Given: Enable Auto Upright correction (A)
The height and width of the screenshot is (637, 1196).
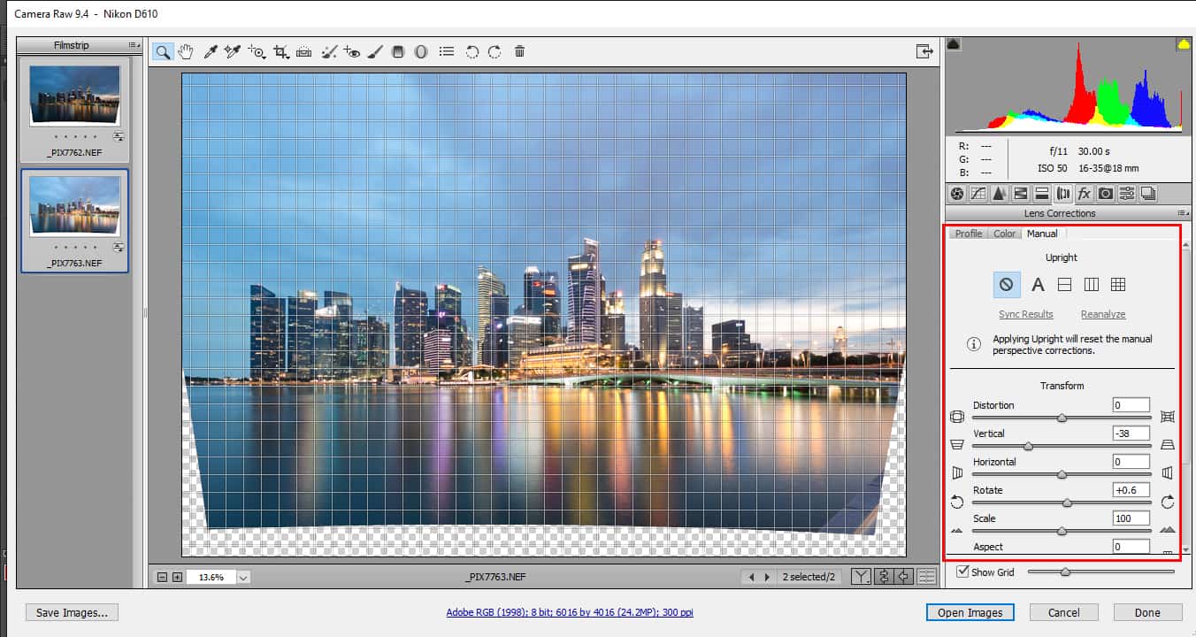Looking at the screenshot, I should click(x=1039, y=285).
